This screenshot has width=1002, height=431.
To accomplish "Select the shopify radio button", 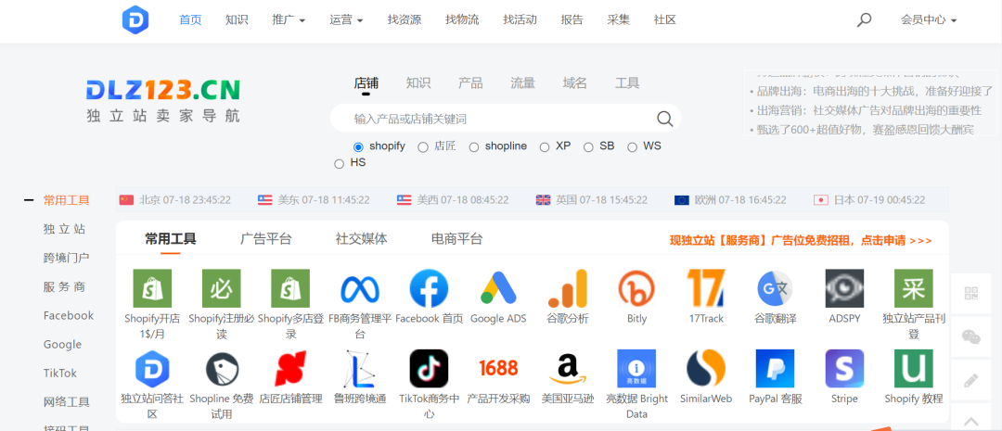I will pyautogui.click(x=358, y=146).
